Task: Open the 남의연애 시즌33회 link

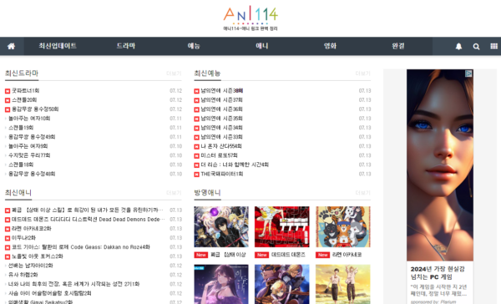Action: point(221,137)
